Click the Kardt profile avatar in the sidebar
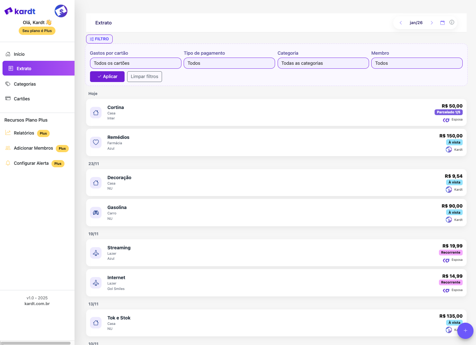Viewport: 476px width, 345px height. coord(61,11)
